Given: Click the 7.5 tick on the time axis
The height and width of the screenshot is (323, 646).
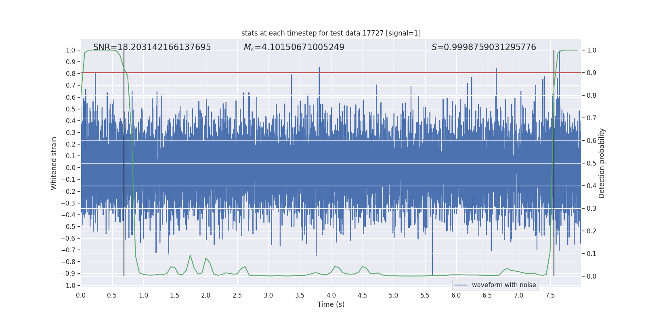Looking at the screenshot, I should (550, 295).
